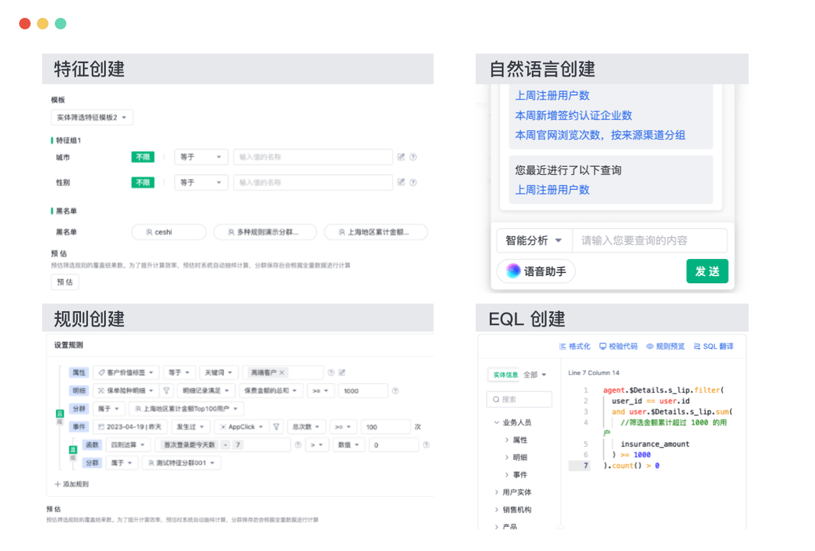The image size is (815, 551).
Task: Open the 四则运算 function dropdown
Action: point(128,444)
